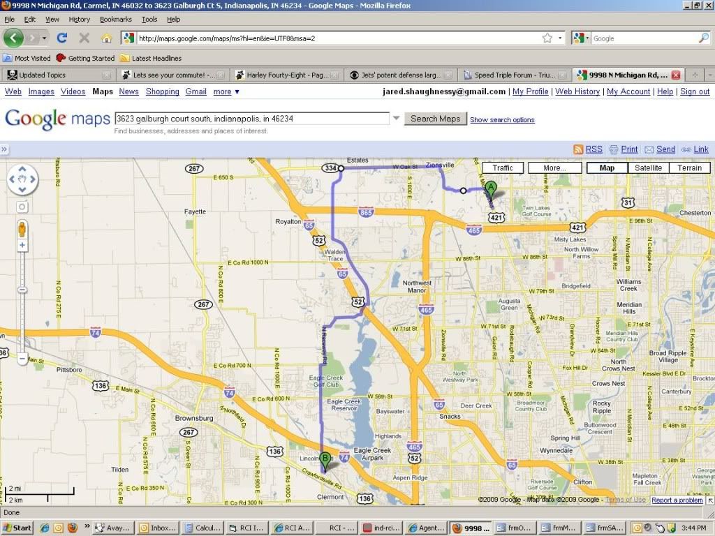Select the route waypoint circle west of marker A
This screenshot has width=715, height=536.
(x=464, y=191)
